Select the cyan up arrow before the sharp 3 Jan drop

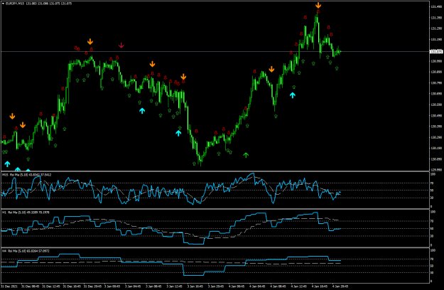click(x=178, y=133)
